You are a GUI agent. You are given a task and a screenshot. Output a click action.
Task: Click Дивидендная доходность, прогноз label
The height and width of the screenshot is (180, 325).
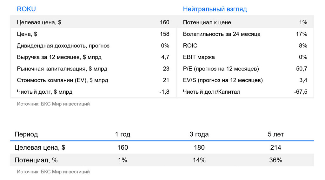(63, 46)
